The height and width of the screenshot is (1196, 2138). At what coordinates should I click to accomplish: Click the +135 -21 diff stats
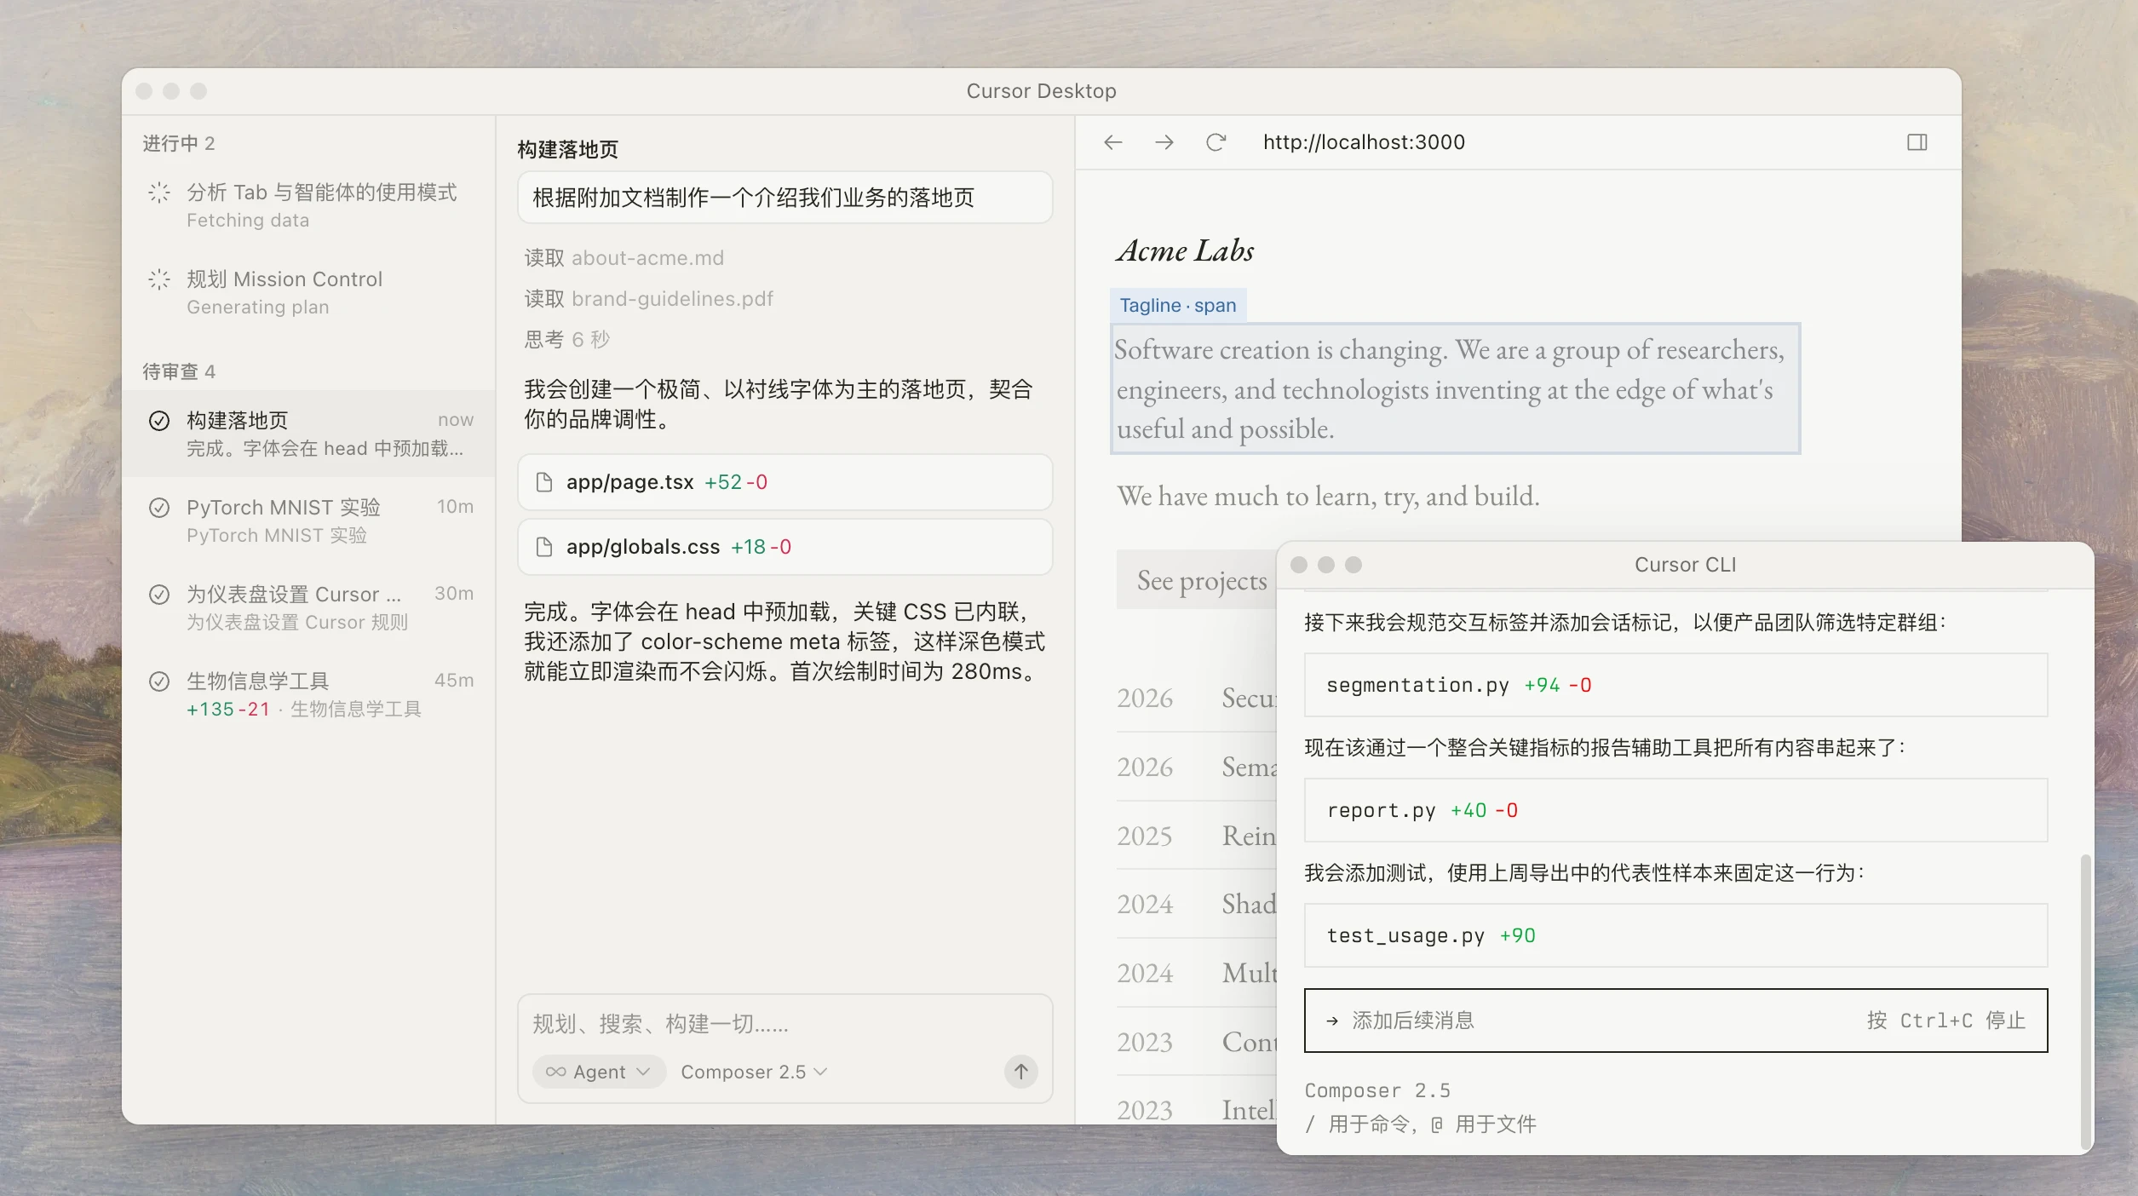pyautogui.click(x=227, y=710)
